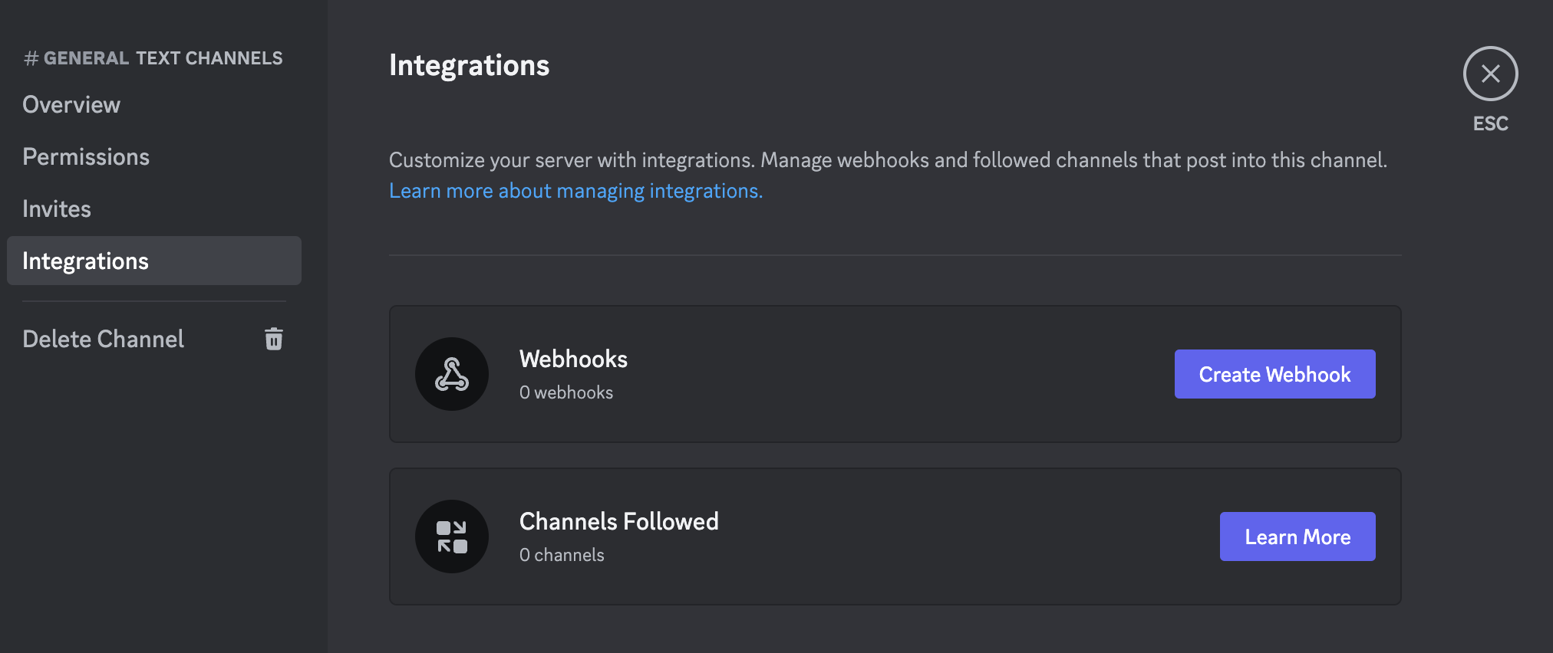This screenshot has width=1553, height=653.
Task: Click the Integrations page heading
Action: click(469, 65)
